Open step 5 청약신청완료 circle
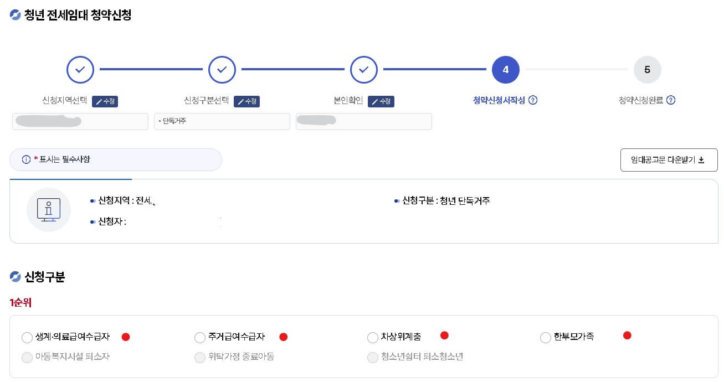Image resolution: width=724 pixels, height=382 pixels. (x=647, y=69)
